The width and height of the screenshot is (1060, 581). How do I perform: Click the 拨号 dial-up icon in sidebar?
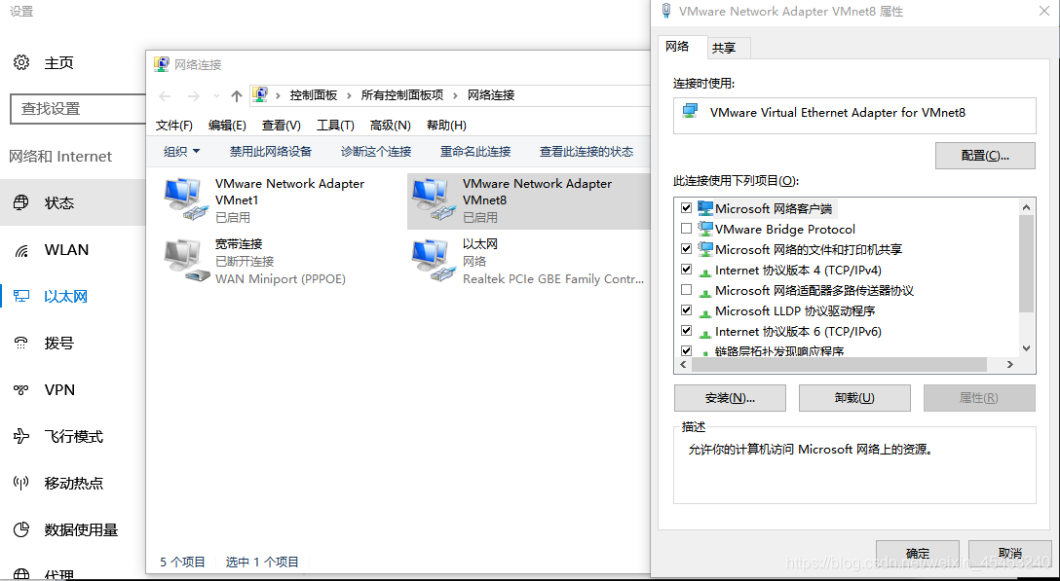[21, 343]
